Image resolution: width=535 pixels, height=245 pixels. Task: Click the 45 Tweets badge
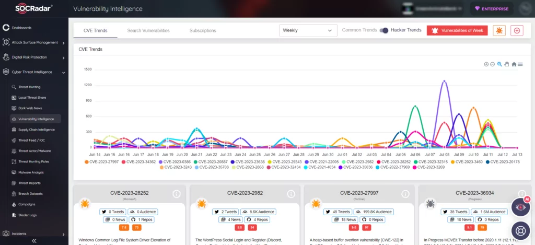(338, 212)
